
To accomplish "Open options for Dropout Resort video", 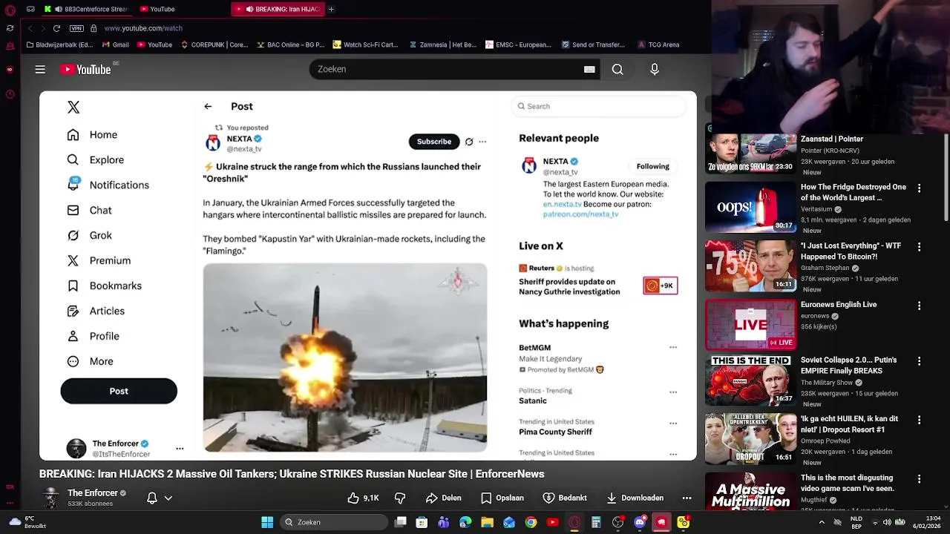I will (x=920, y=420).
